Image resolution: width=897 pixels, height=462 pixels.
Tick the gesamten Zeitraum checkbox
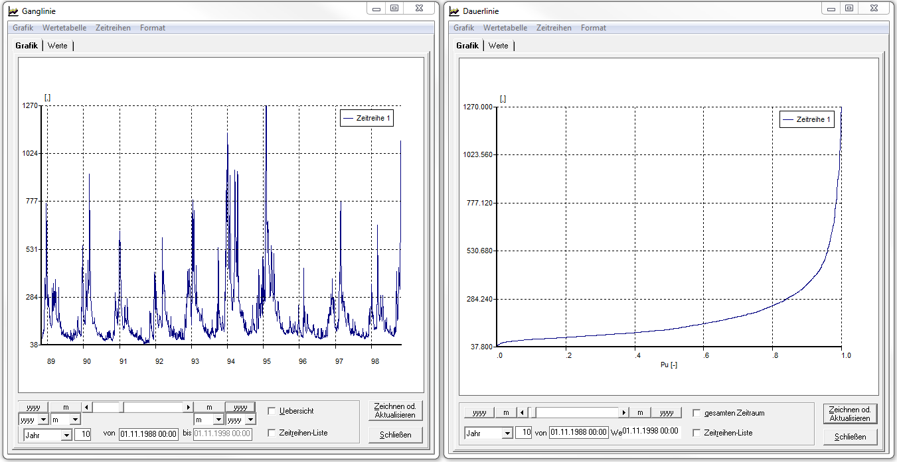tap(696, 413)
